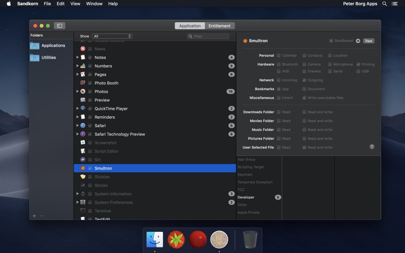Click the Siri app icon
The width and height of the screenshot is (405, 253).
[x=83, y=159]
